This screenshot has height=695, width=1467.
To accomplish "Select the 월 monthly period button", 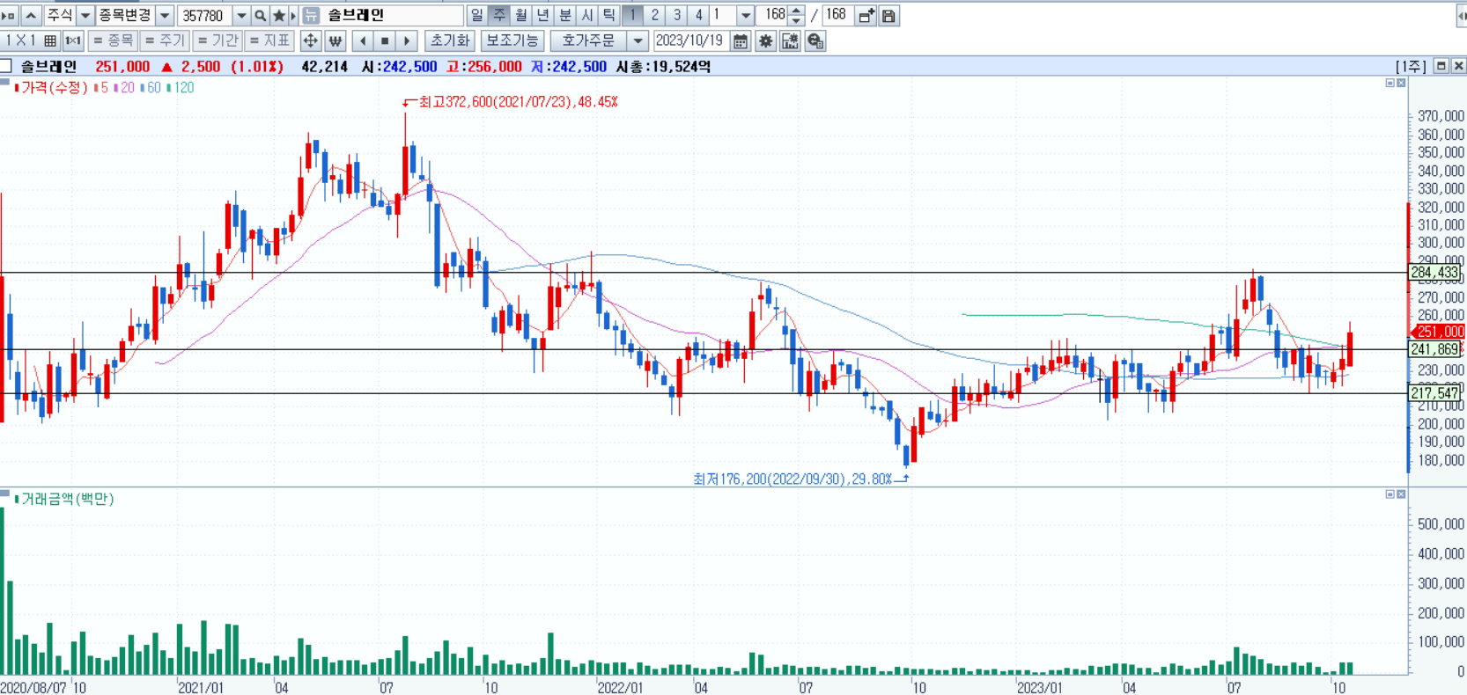I will (x=521, y=16).
